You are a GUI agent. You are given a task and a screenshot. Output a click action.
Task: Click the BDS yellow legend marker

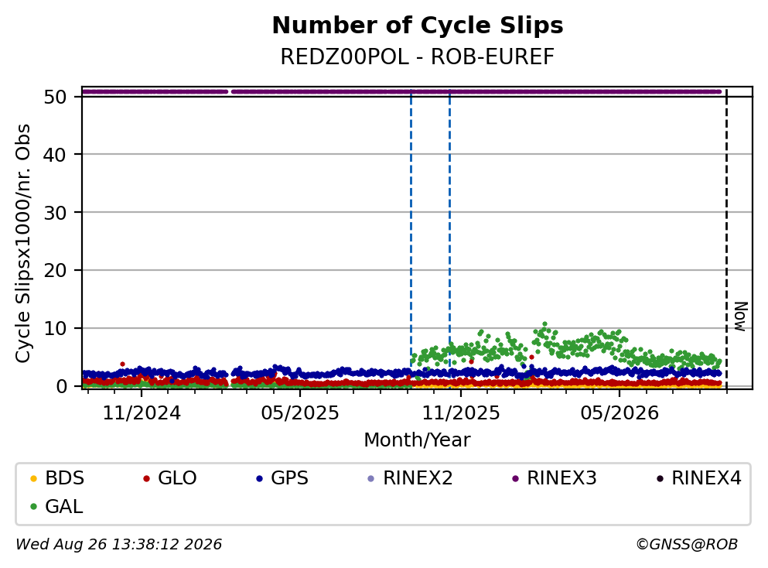(33, 478)
